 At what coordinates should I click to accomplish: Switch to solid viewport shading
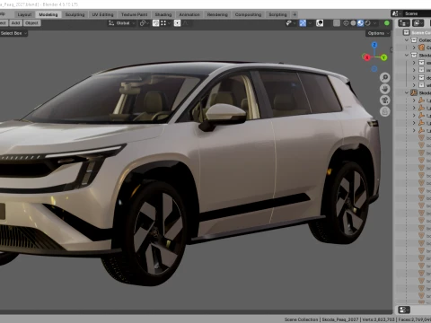(353, 23)
